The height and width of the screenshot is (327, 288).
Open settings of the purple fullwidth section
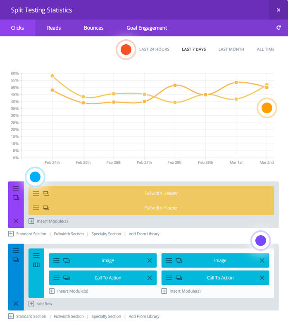16,188
